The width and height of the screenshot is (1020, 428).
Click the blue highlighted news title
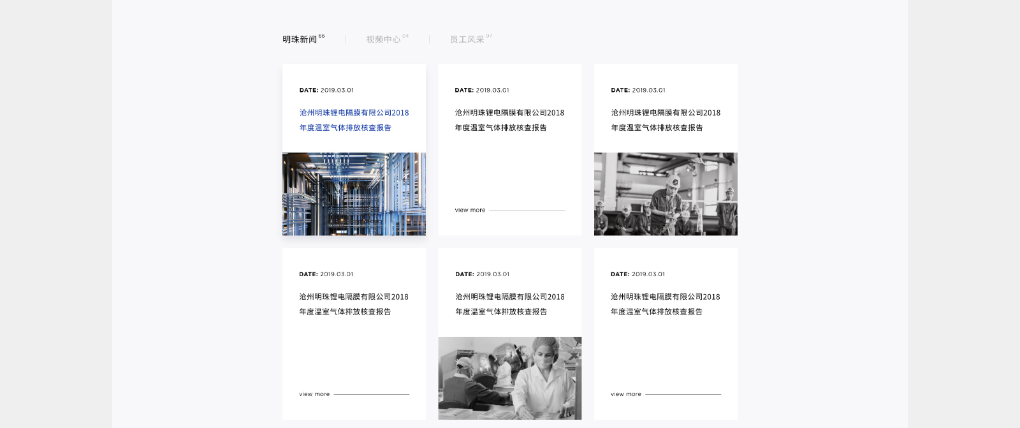coord(354,120)
